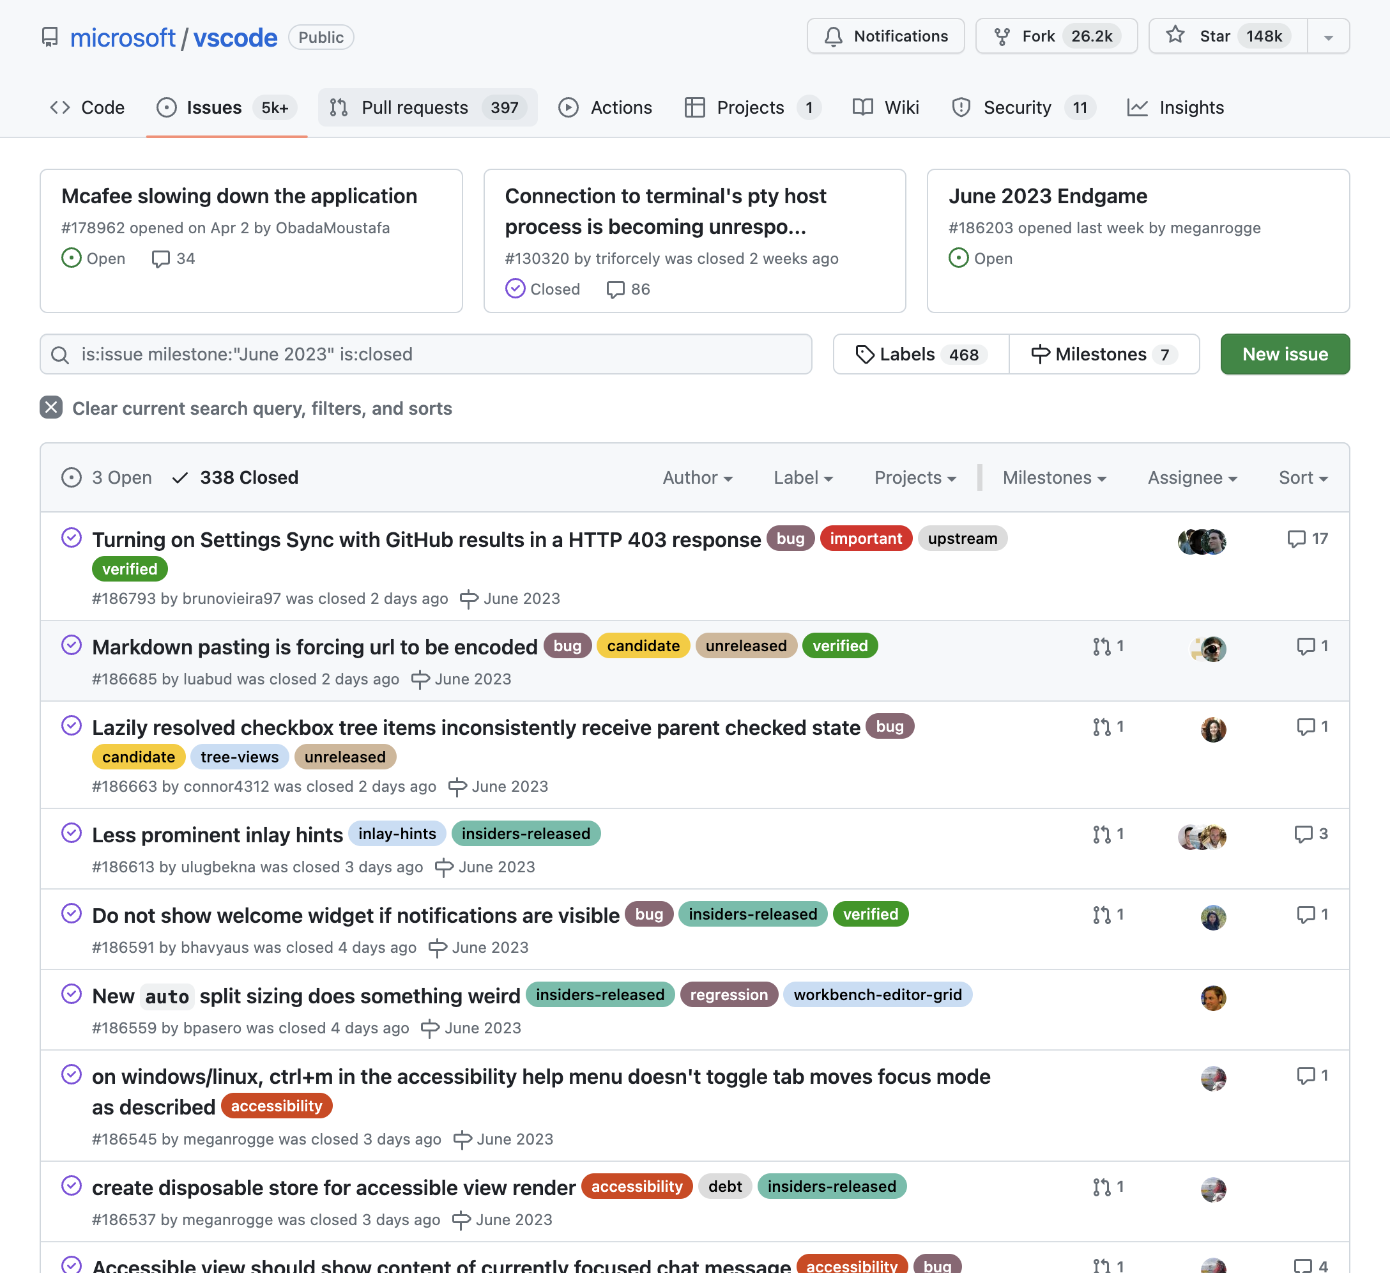Open the Actions tab

point(605,107)
